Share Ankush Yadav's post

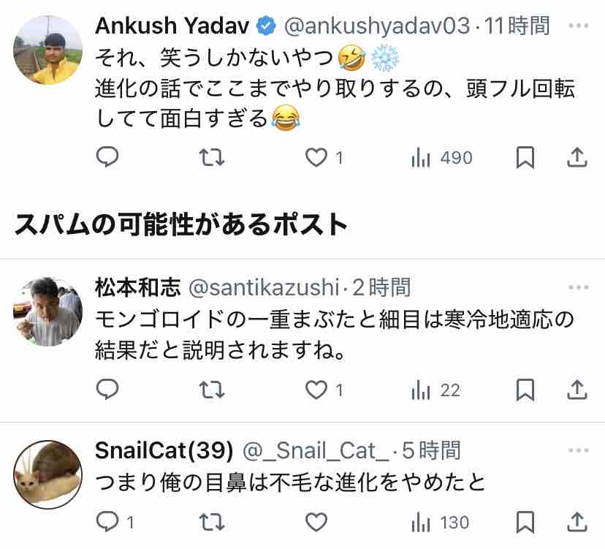click(577, 157)
